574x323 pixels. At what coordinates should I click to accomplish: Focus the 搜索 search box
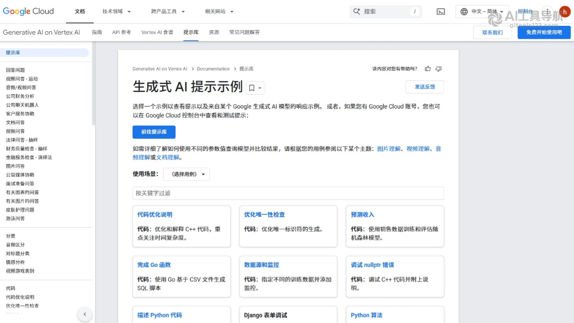pyautogui.click(x=386, y=11)
